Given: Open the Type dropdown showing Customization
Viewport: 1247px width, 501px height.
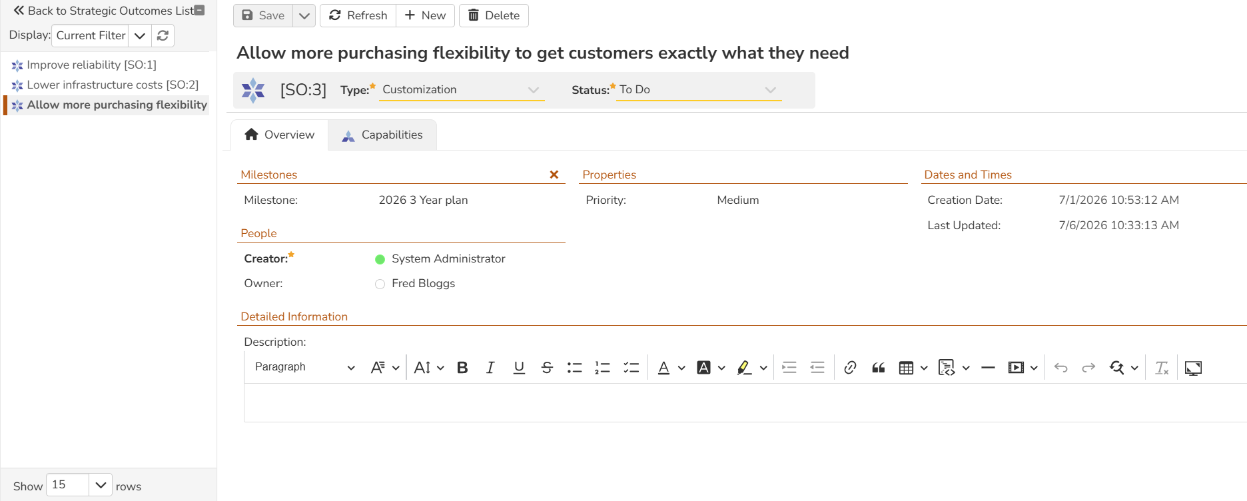Looking at the screenshot, I should (462, 90).
